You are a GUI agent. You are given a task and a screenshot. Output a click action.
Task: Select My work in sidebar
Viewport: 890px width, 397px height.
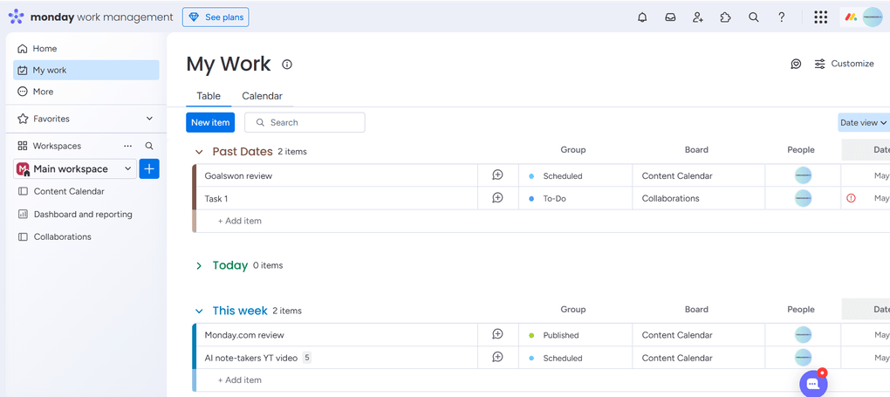tap(86, 71)
